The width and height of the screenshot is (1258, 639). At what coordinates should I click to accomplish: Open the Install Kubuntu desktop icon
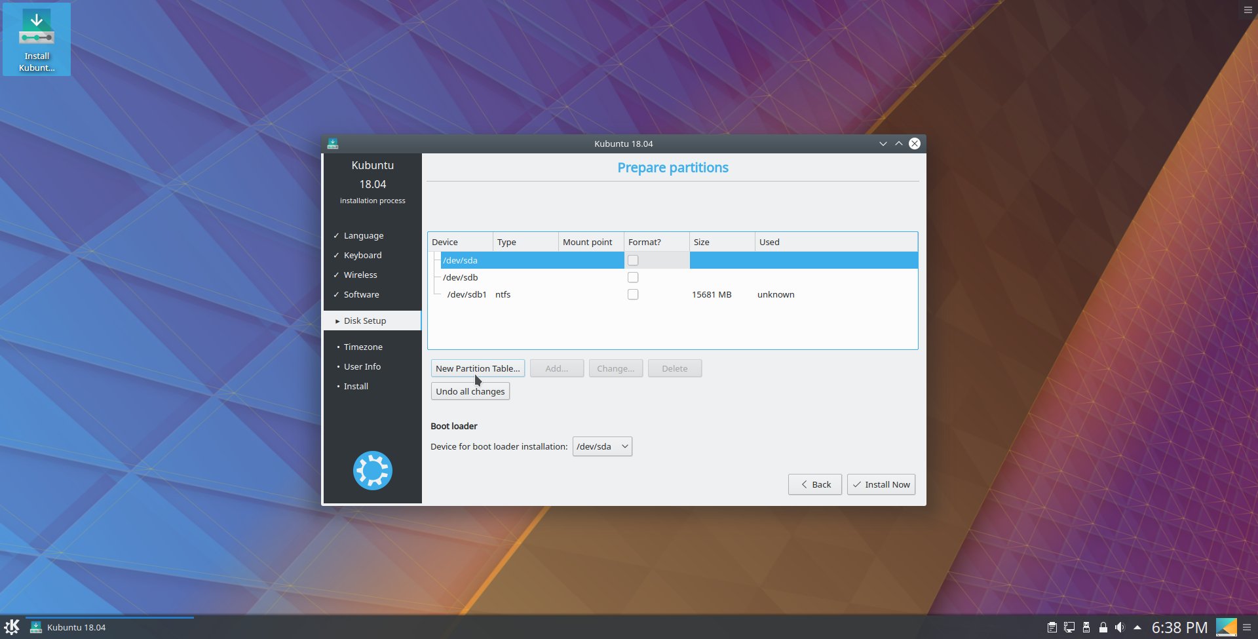pyautogui.click(x=37, y=39)
